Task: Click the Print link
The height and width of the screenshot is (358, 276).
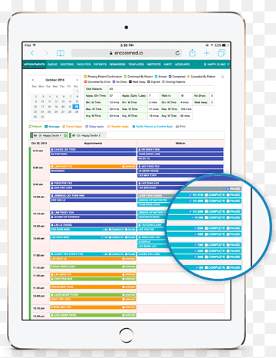Action: [x=181, y=127]
